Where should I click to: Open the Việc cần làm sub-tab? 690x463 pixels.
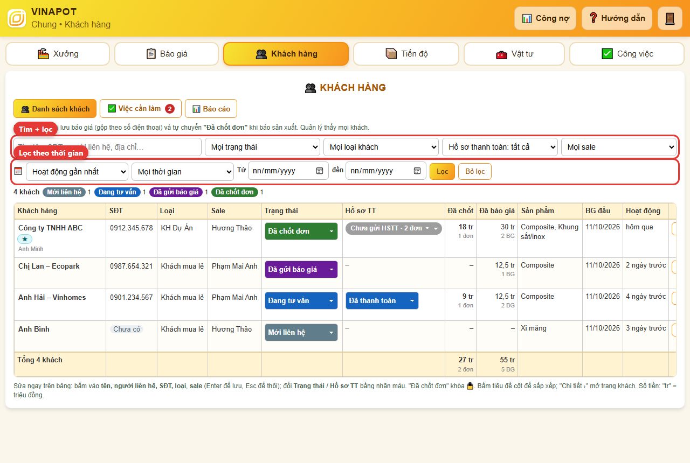141,109
